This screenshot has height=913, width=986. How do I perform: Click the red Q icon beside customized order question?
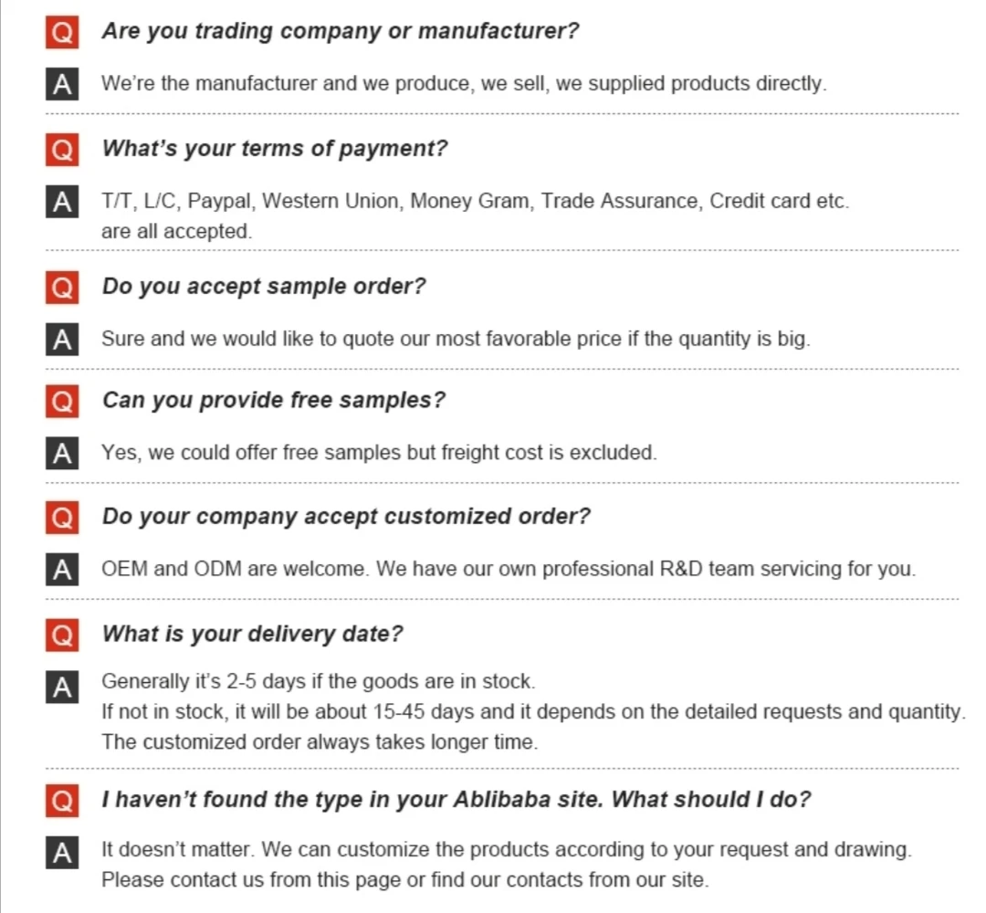pos(61,518)
